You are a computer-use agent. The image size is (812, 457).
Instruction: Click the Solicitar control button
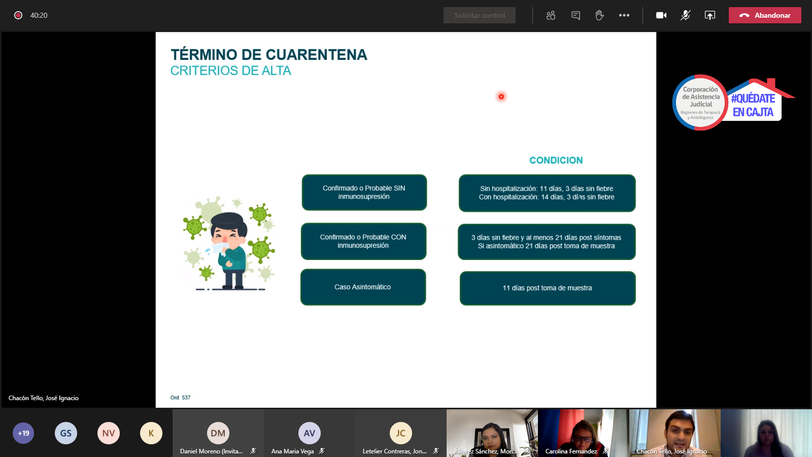tap(479, 15)
